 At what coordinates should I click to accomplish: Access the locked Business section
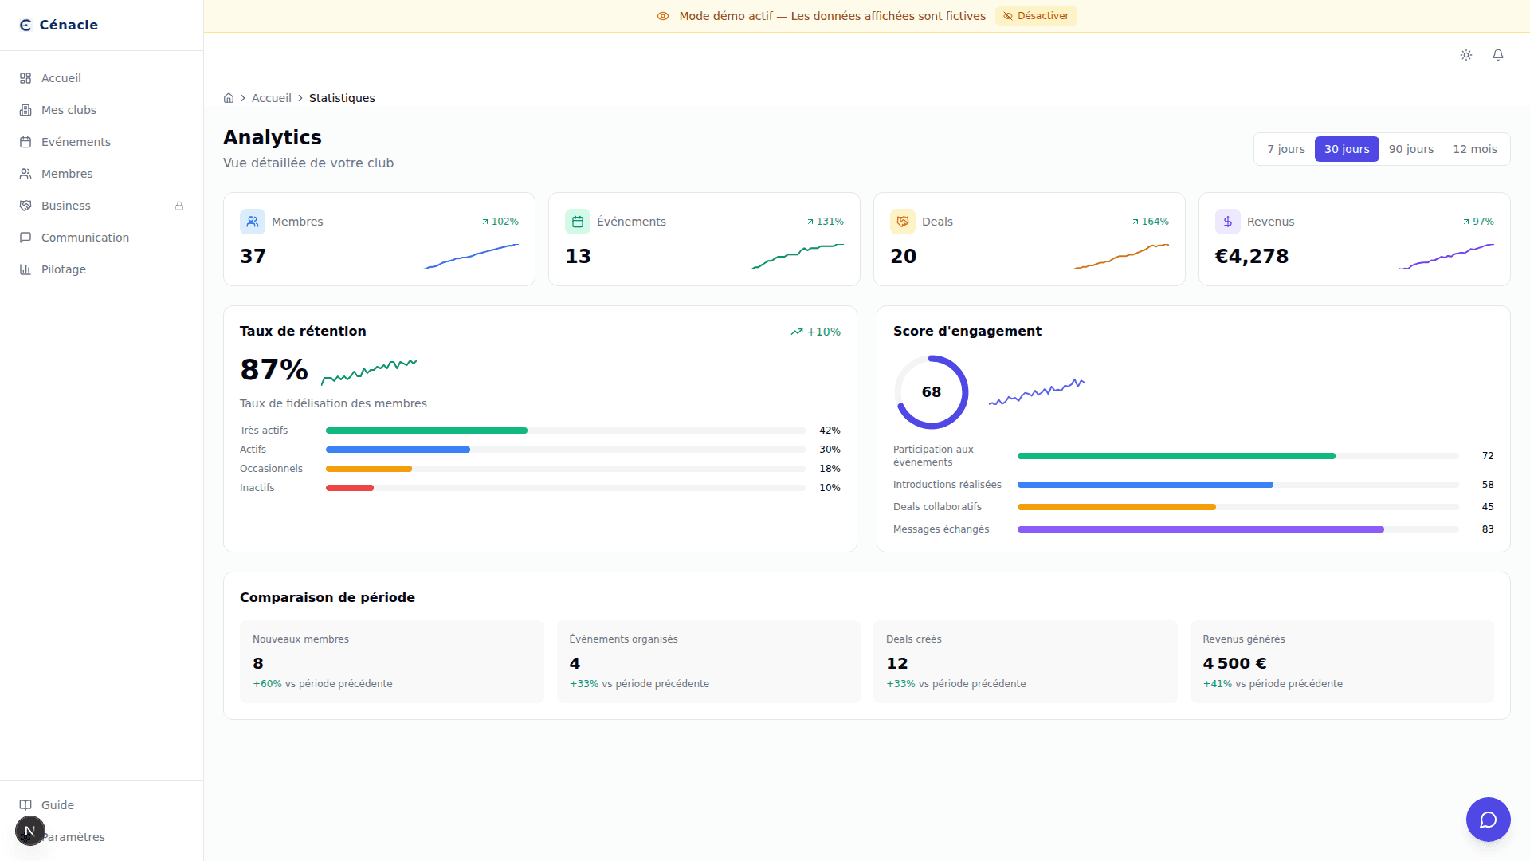point(64,205)
